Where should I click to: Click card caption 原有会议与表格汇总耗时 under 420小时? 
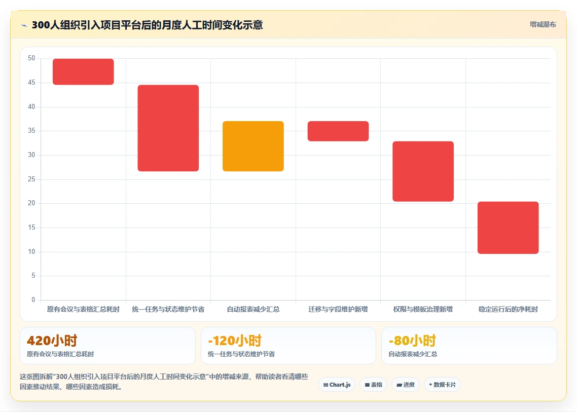(x=60, y=354)
